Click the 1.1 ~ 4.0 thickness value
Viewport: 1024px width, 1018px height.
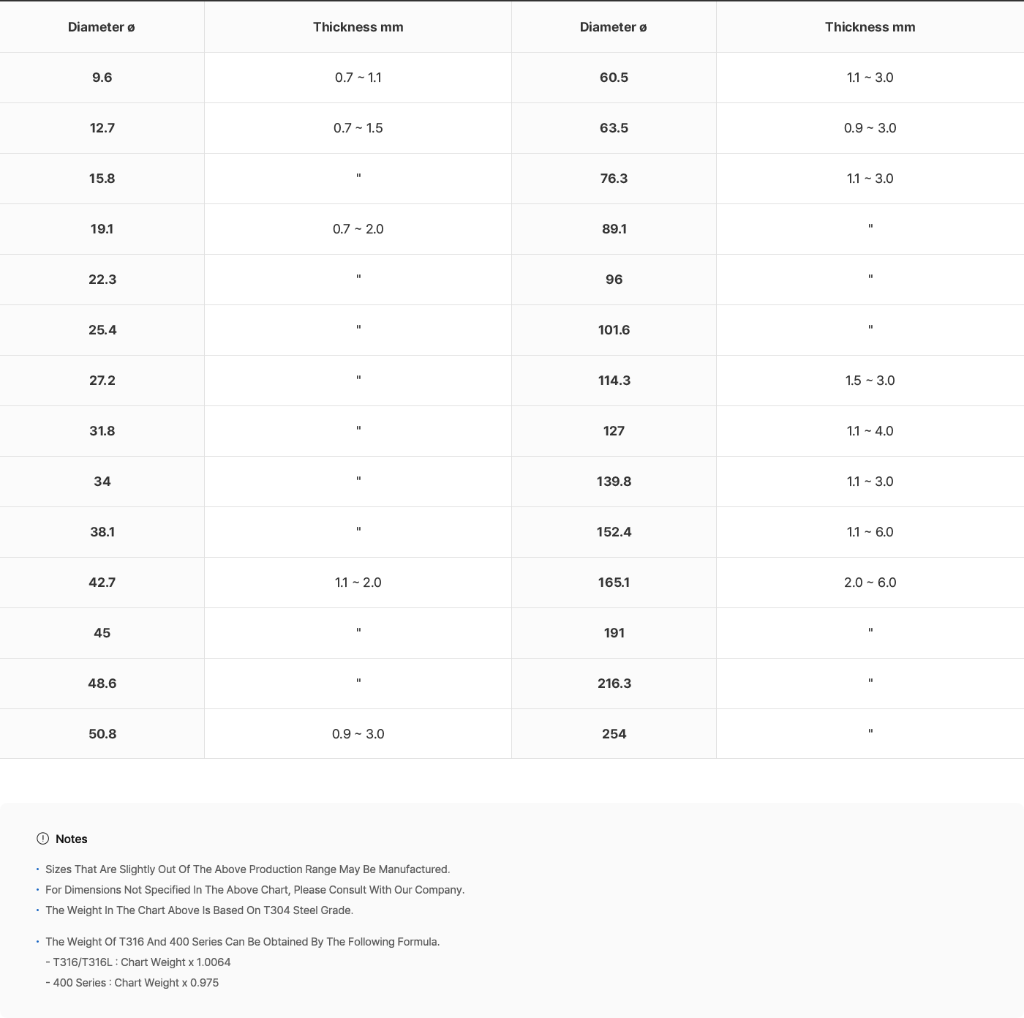[x=870, y=431]
